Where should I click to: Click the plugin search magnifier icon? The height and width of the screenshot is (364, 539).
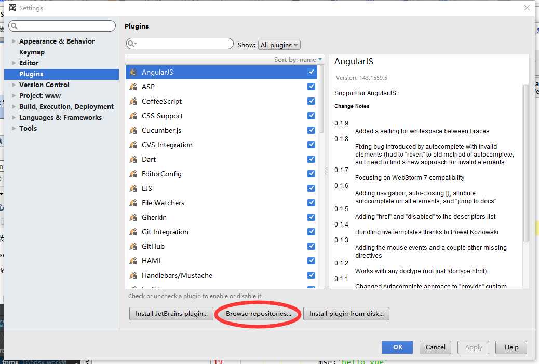coord(132,44)
